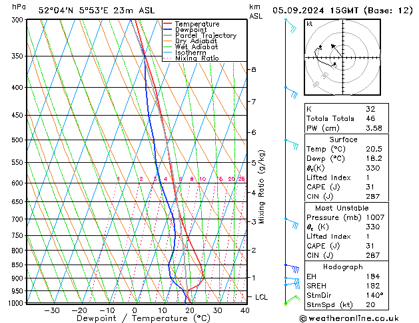Click the 'PW (cm)' value '3.58'
This screenshot has height=323, width=419.
click(x=374, y=128)
